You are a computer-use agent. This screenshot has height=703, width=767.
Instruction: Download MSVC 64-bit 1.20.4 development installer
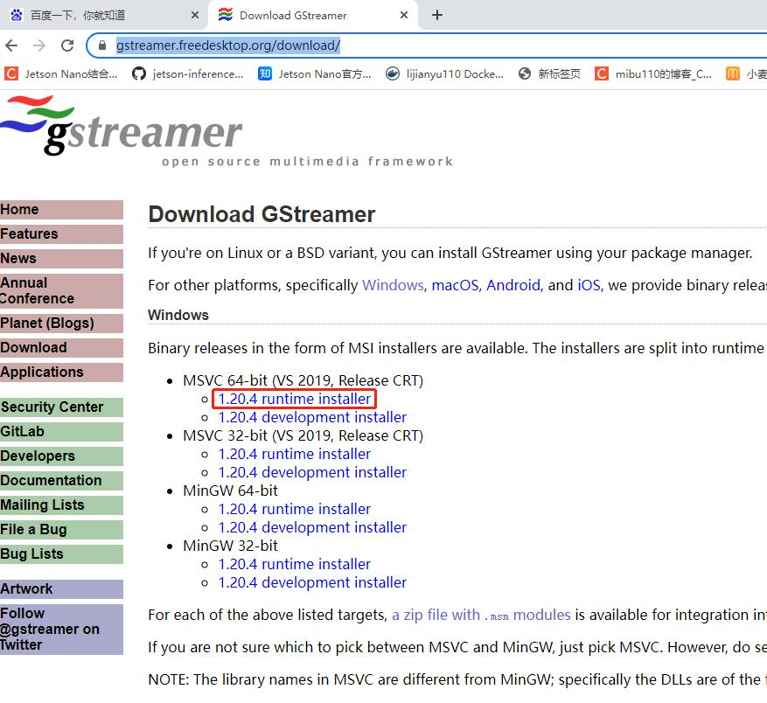pos(312,417)
